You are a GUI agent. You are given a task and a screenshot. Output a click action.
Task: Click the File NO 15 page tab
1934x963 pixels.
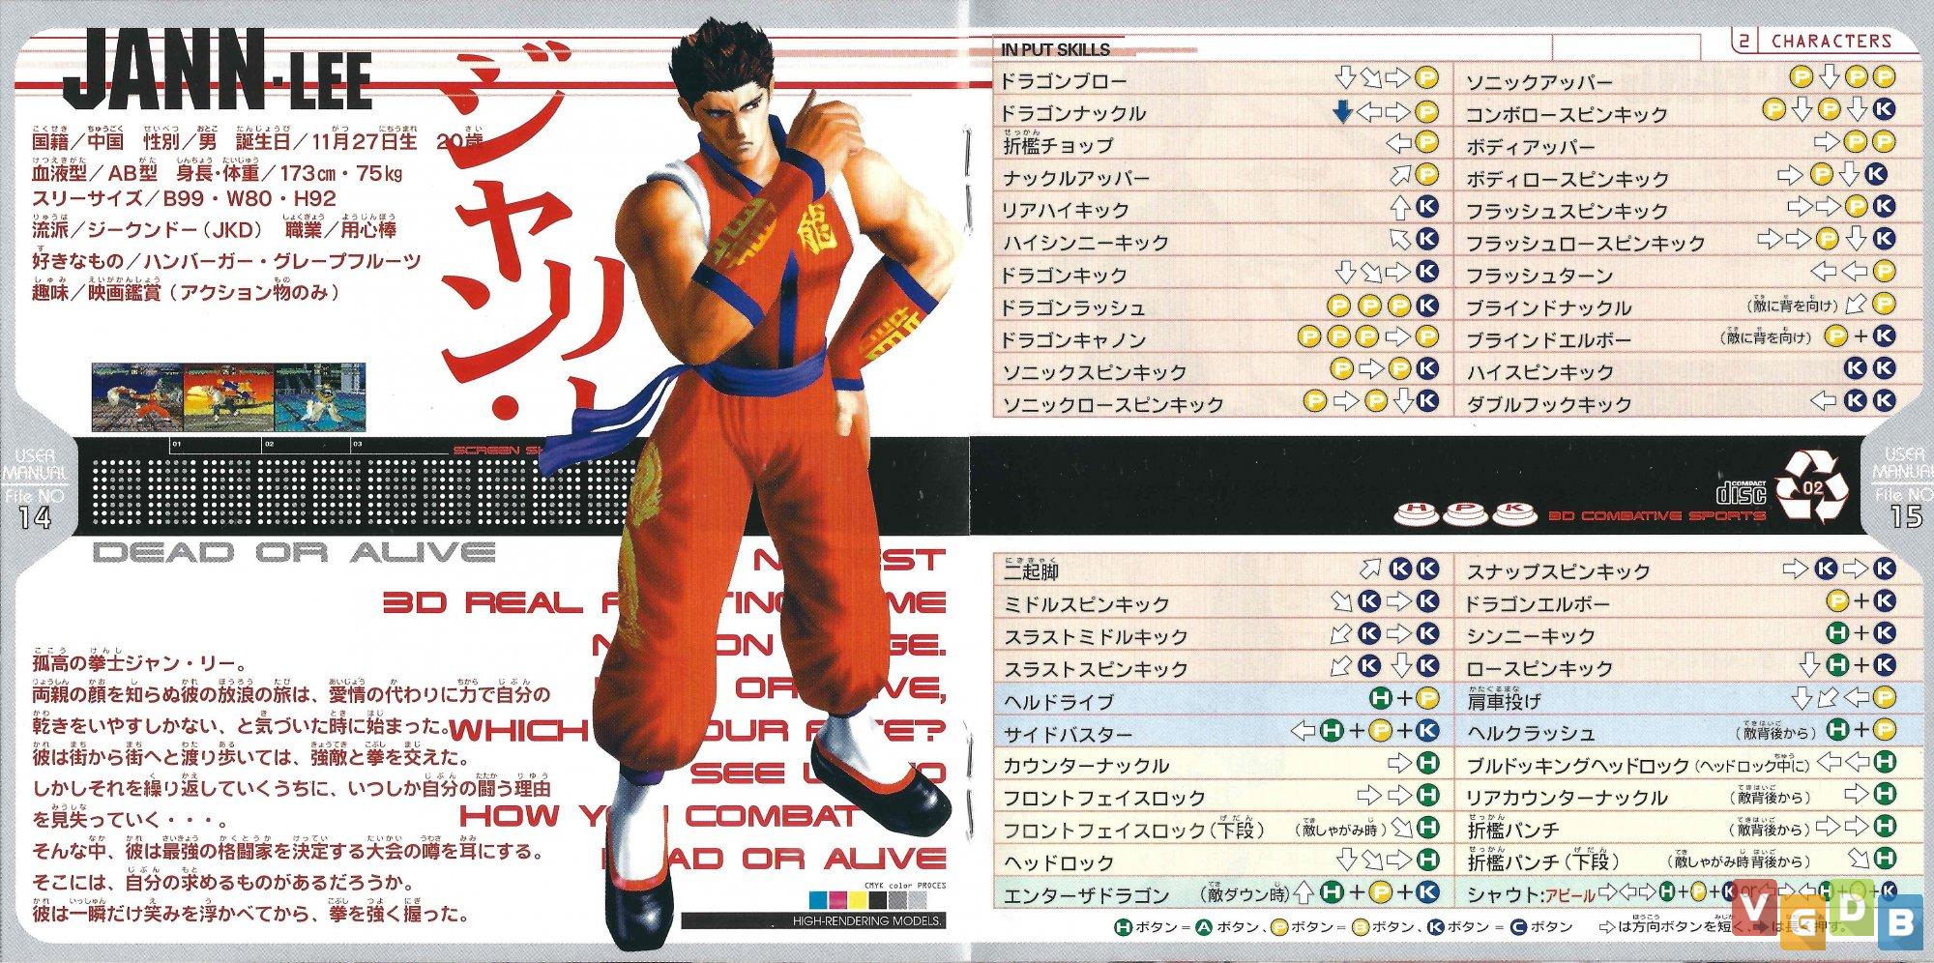pyautogui.click(x=1903, y=489)
